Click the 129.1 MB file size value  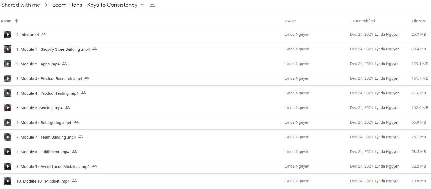(420, 64)
